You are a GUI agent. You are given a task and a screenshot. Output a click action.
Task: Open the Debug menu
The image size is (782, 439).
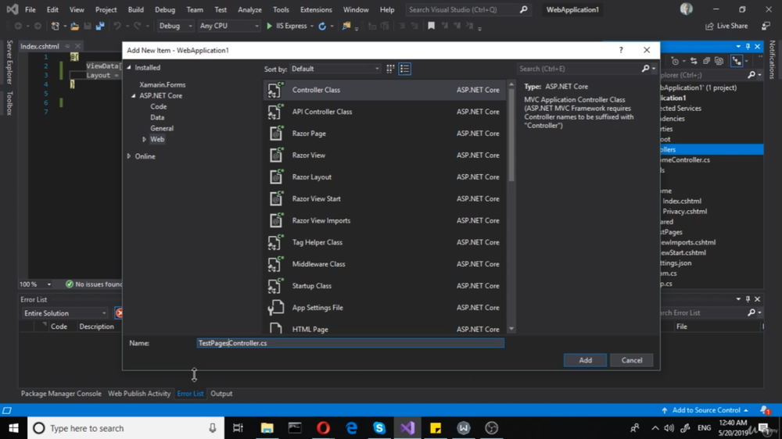[164, 9]
